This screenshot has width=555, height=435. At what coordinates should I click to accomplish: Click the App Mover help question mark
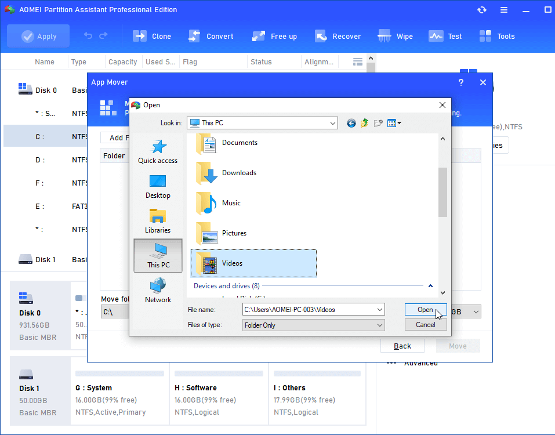coord(461,82)
